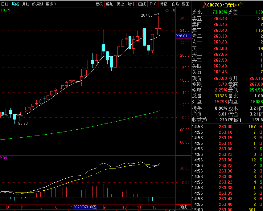The height and width of the screenshot is (211, 263).
Task: Click the stock title 600763 通策医疗
Action: [225, 5]
